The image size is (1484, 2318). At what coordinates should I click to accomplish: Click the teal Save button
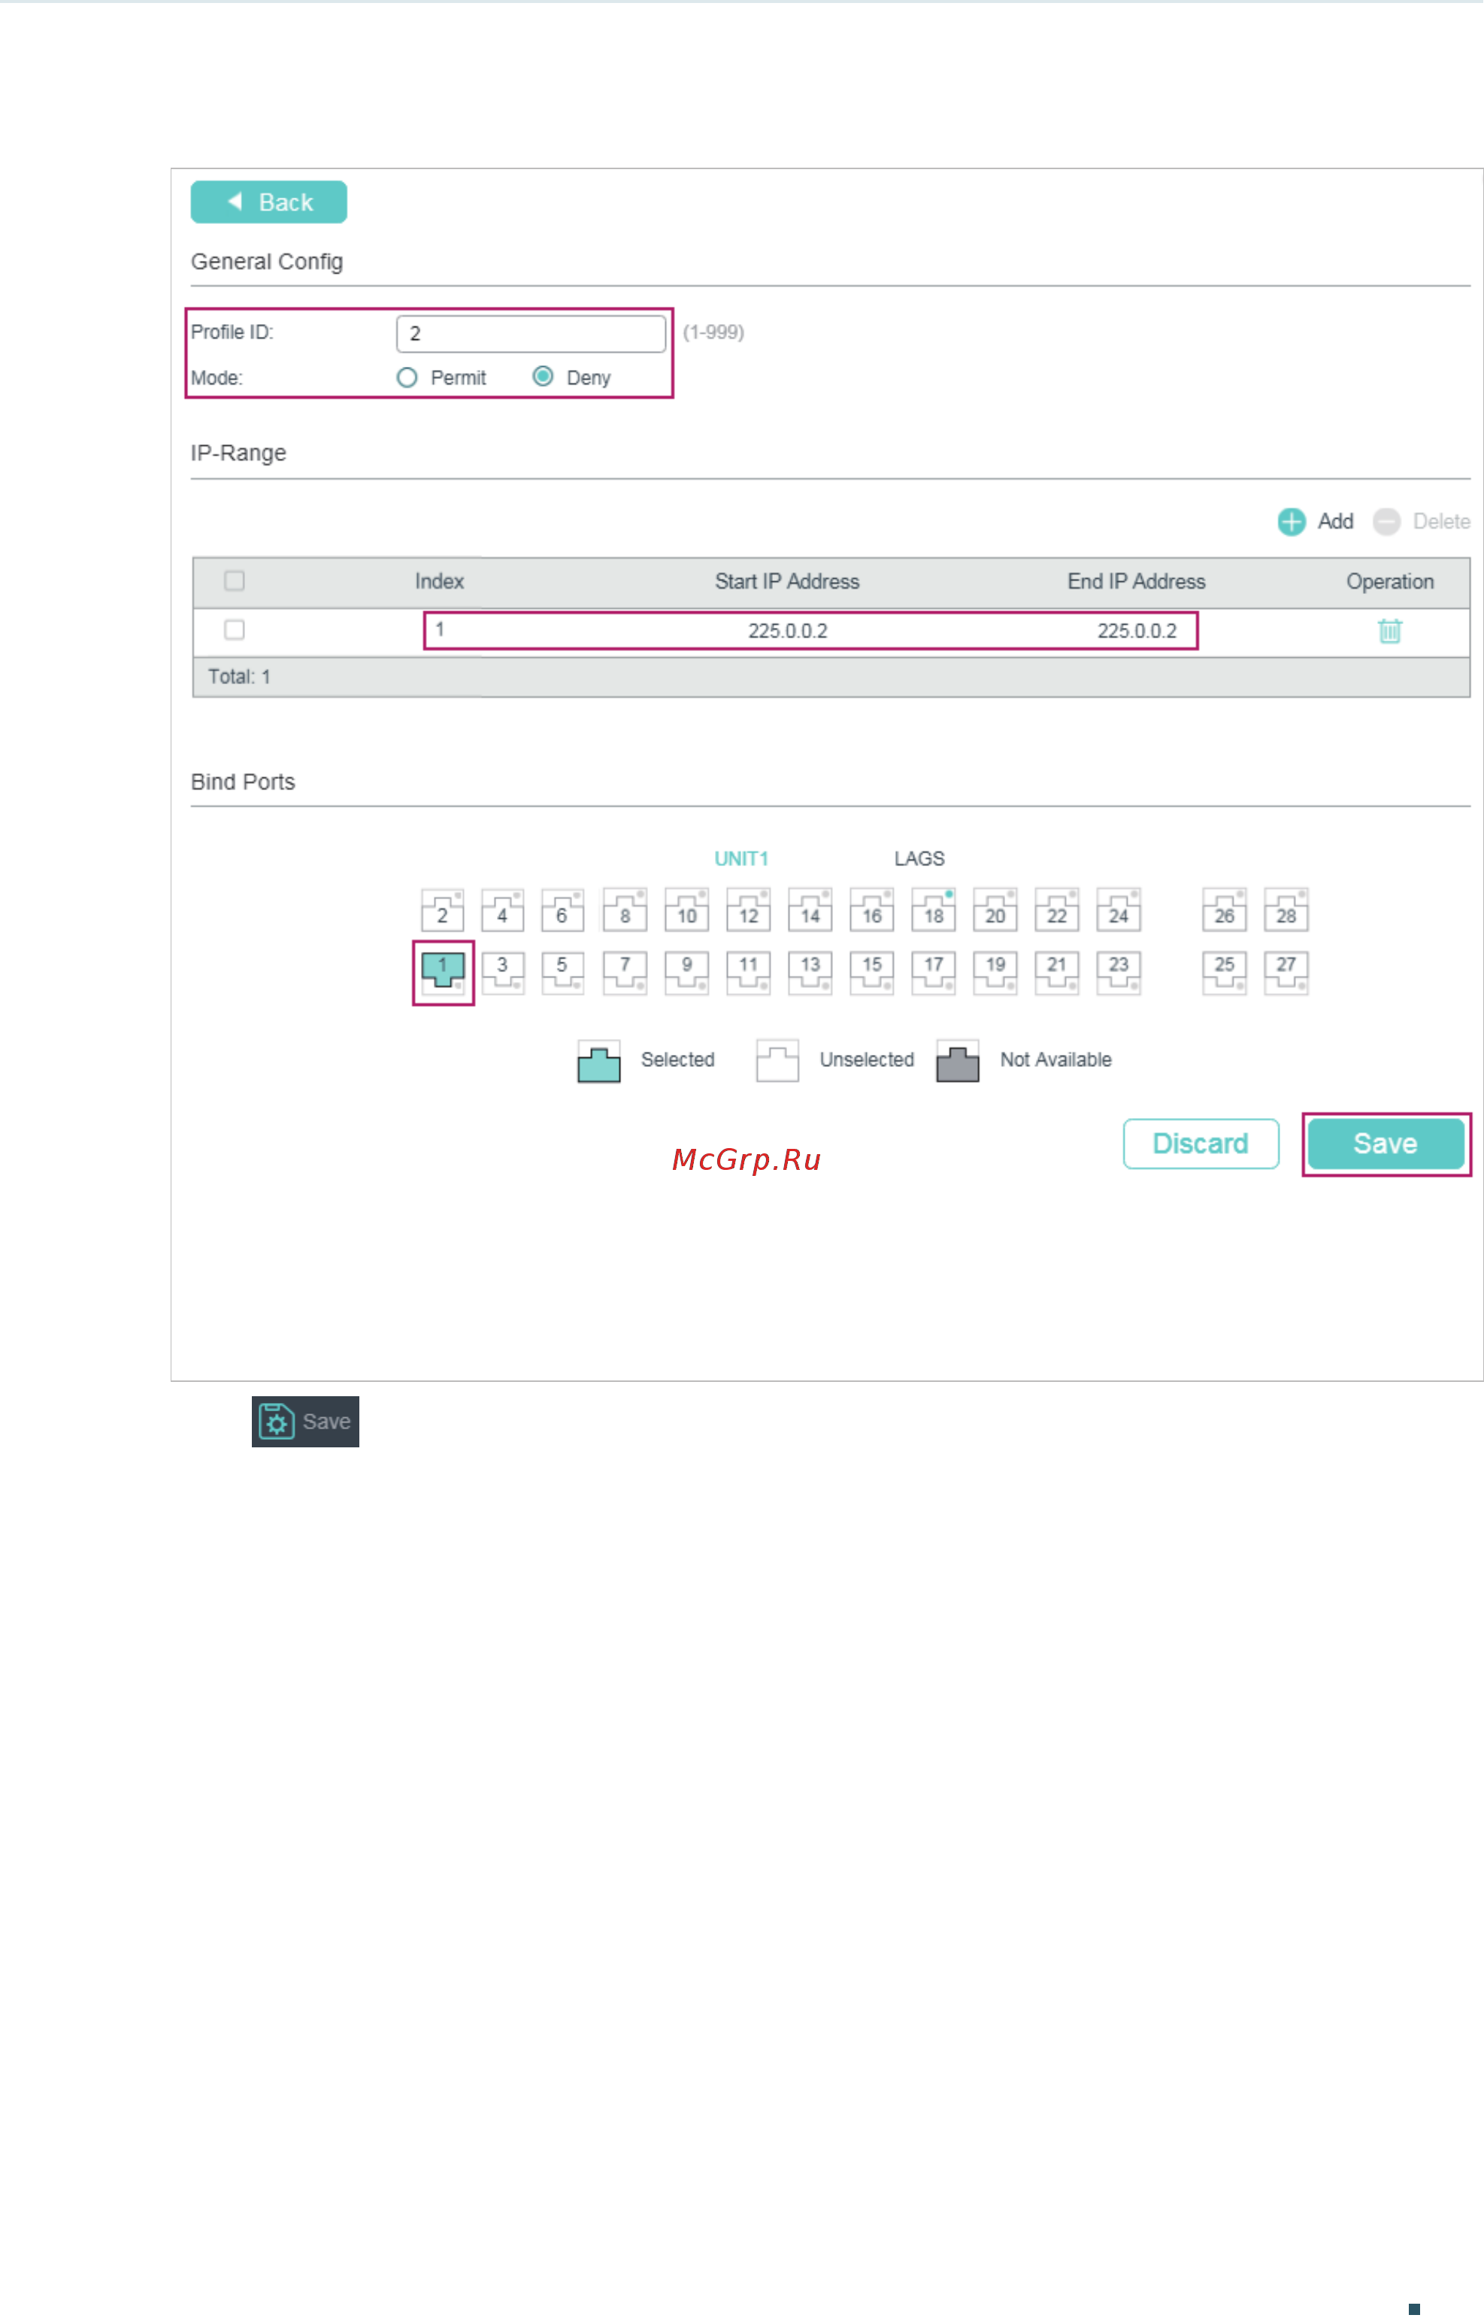click(x=1387, y=1144)
